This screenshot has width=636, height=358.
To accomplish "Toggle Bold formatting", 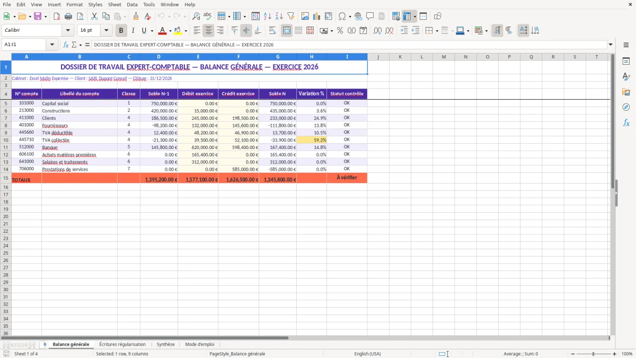I will tap(121, 31).
